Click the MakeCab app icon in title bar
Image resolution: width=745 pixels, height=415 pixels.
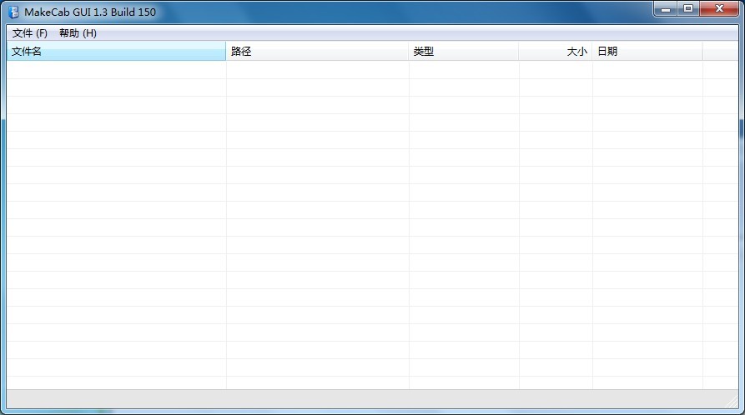(13, 12)
